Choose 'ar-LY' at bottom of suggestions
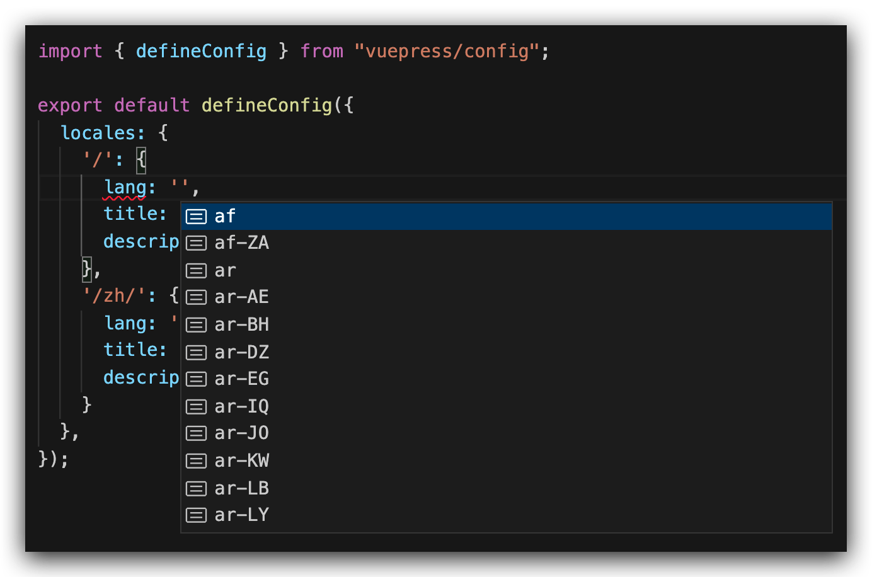The height and width of the screenshot is (577, 872). (241, 515)
